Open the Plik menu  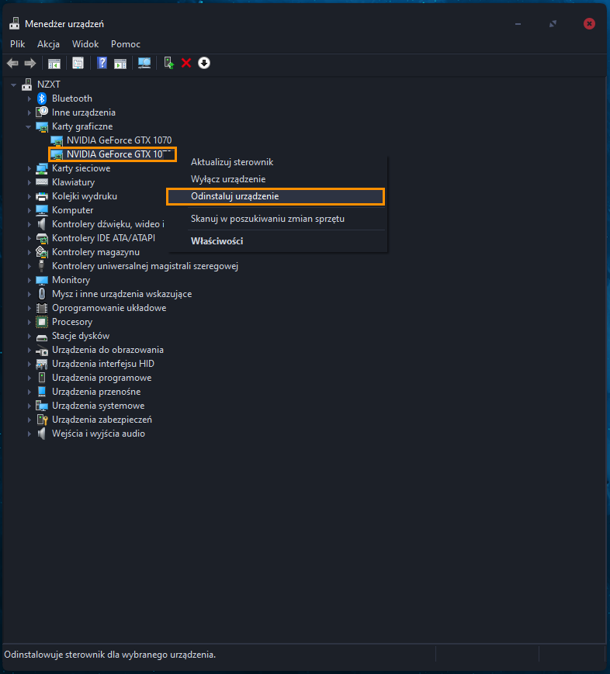click(x=18, y=44)
